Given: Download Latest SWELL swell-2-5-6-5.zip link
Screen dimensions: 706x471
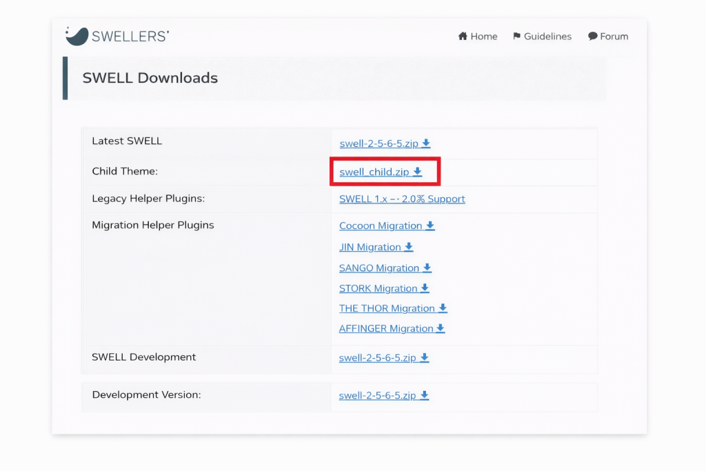Looking at the screenshot, I should coord(379,143).
